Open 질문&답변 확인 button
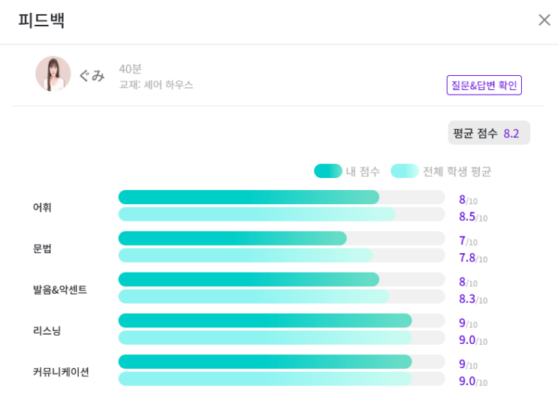The image size is (558, 395). tap(484, 85)
